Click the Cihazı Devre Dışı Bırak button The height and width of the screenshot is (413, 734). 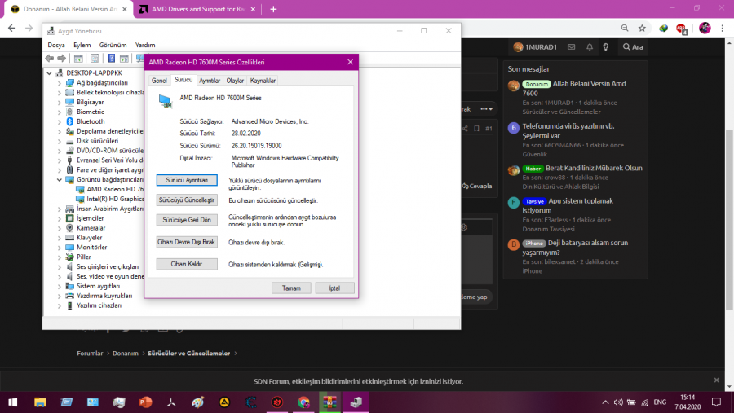pyautogui.click(x=187, y=242)
